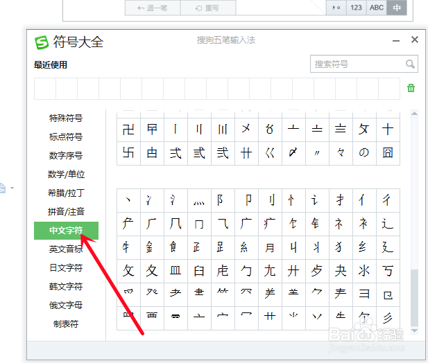This screenshot has height=363, width=428.
Task: Click scrollbar up arrow in symbol list
Action: point(414,113)
